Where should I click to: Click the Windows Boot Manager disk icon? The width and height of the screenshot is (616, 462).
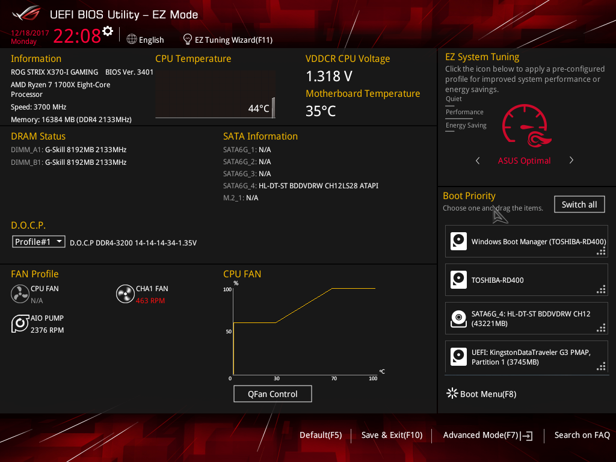pos(458,241)
